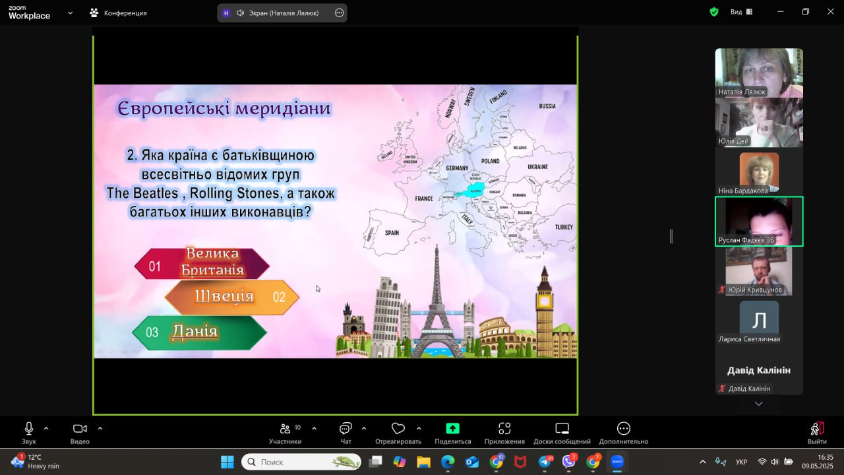
Task: Open reactions with Отреагировать heart icon
Action: click(x=398, y=433)
